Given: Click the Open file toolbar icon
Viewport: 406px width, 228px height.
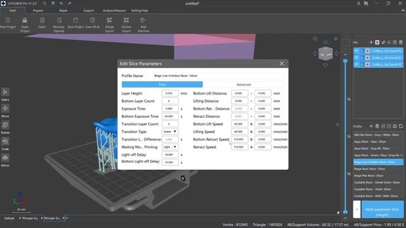Looking at the screenshot, I should (x=42, y=20).
